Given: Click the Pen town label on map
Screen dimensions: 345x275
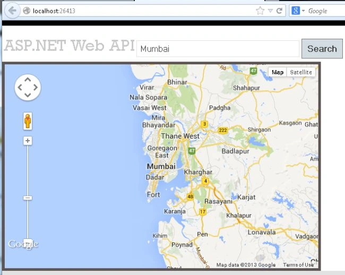Looking at the screenshot, I should pyautogui.click(x=202, y=234).
